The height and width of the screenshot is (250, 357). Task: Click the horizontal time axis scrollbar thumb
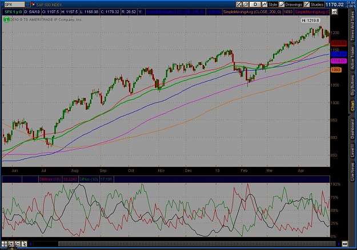coord(196,244)
